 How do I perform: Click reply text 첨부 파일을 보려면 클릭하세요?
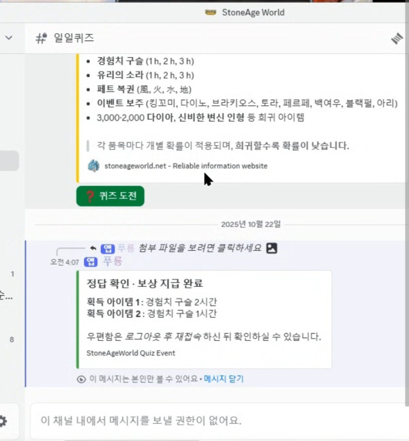pos(200,248)
